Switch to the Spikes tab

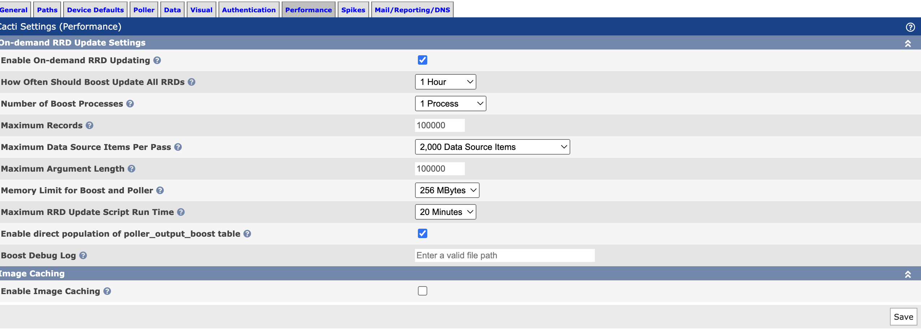click(353, 10)
